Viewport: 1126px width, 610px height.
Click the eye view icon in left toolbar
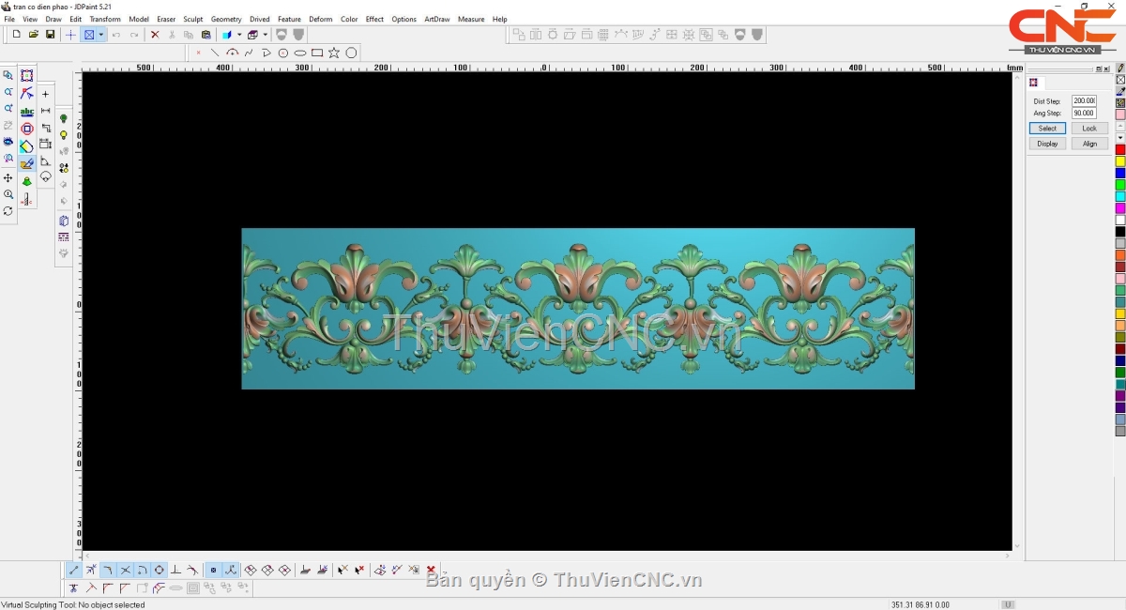pos(8,143)
